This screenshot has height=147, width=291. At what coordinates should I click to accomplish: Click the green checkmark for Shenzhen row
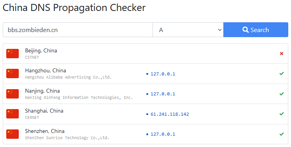[282, 134]
